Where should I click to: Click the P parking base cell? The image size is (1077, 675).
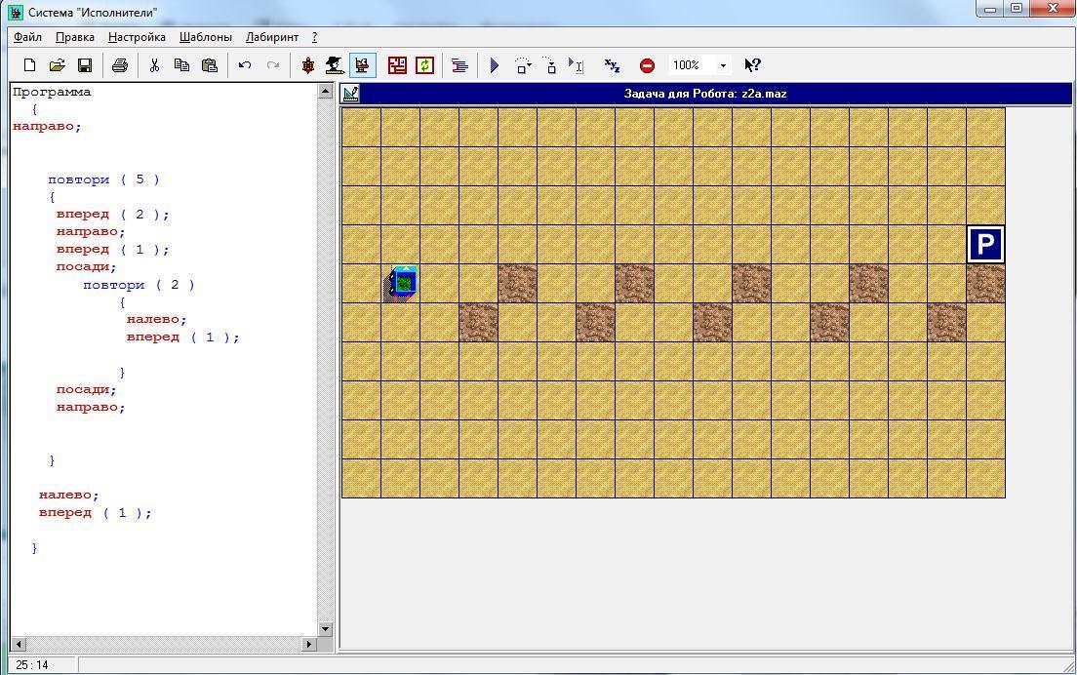tap(985, 245)
